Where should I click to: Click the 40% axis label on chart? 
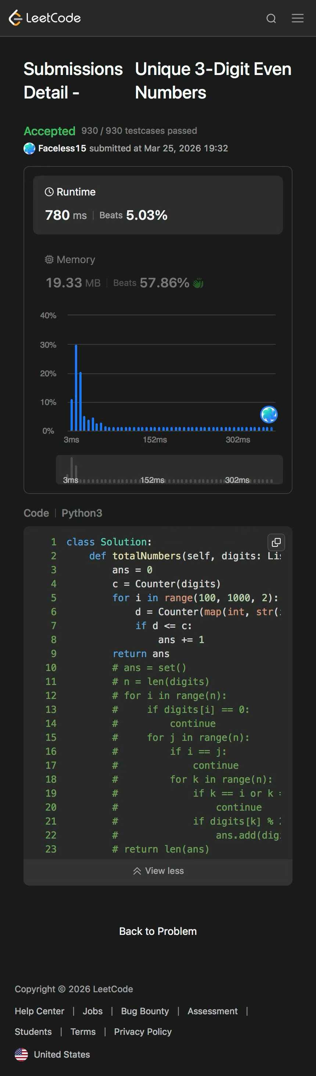tap(48, 315)
